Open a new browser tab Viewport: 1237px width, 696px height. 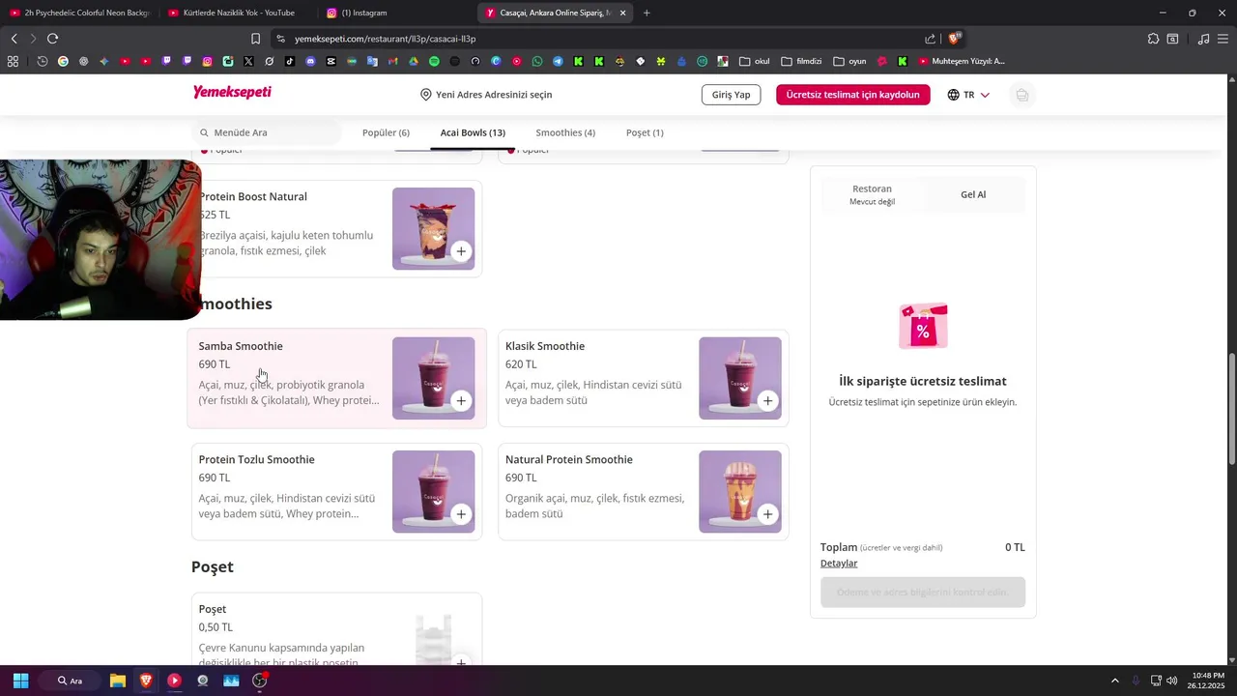point(647,13)
